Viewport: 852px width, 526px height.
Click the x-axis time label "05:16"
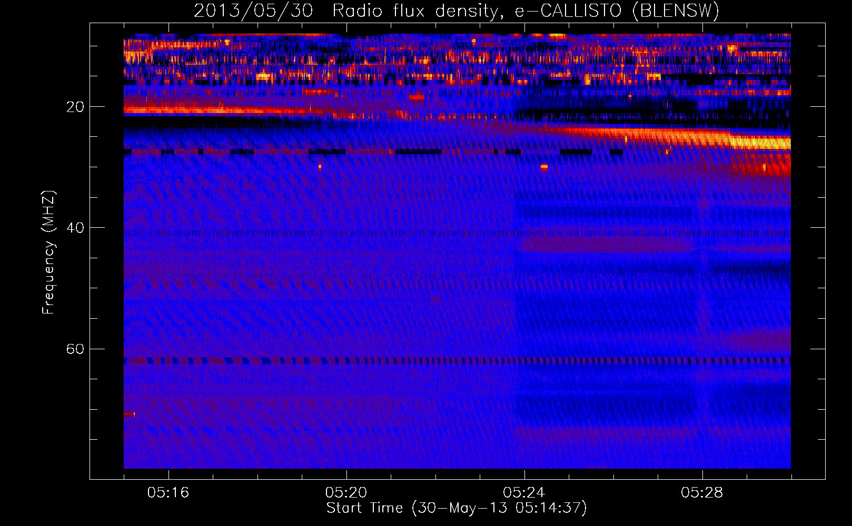click(x=169, y=492)
